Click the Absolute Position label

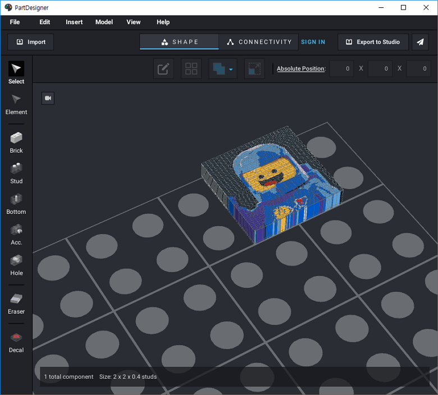coord(301,68)
